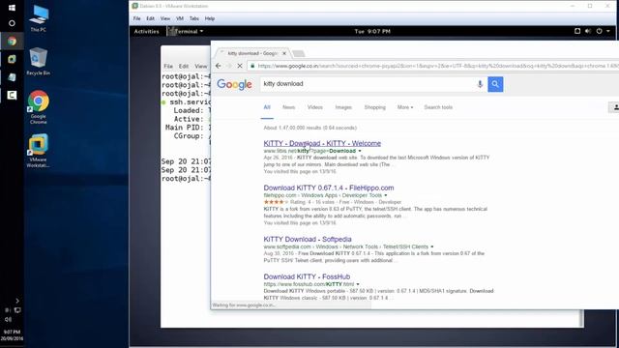
Task: Click the results count text
Action: pyautogui.click(x=309, y=128)
